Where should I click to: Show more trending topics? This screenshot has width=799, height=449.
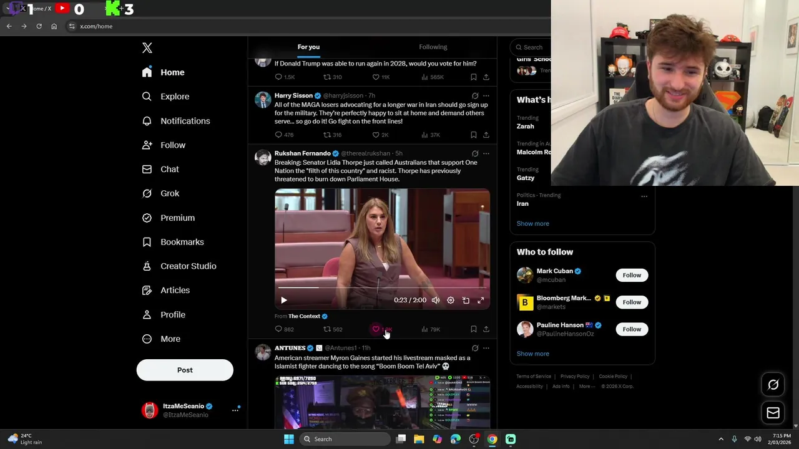tap(532, 223)
